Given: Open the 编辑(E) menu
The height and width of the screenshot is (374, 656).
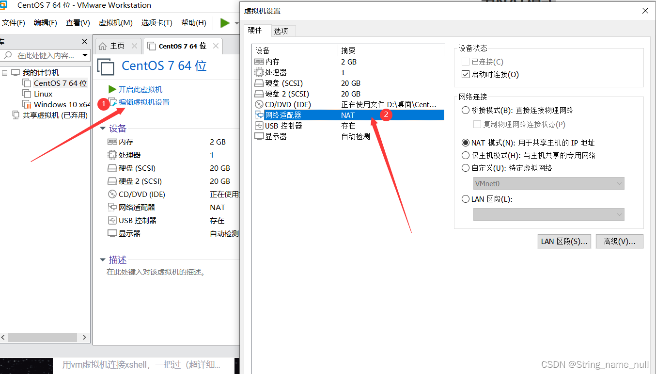Looking at the screenshot, I should click(46, 23).
